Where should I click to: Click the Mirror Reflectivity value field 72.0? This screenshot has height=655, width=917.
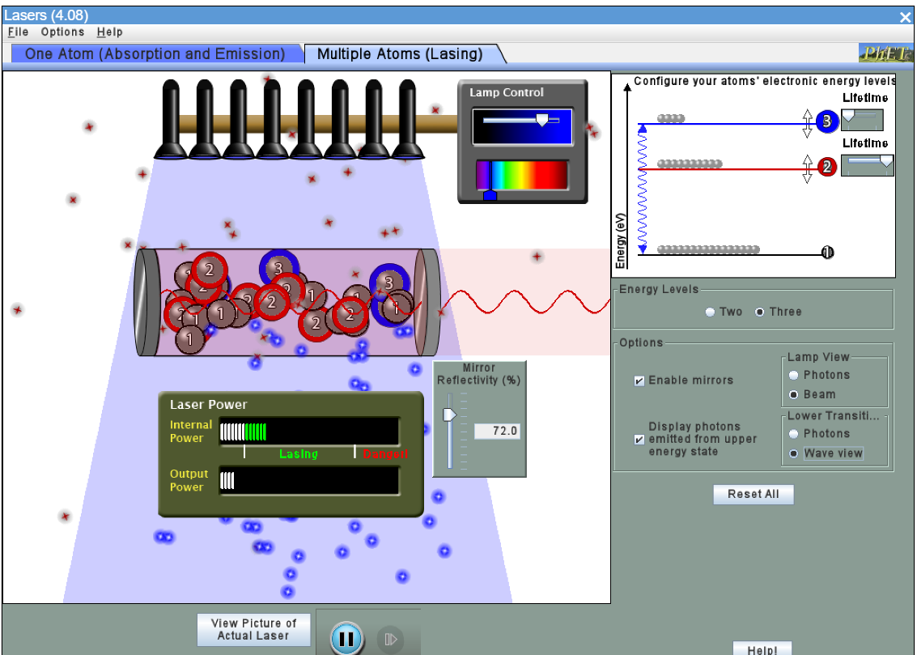point(496,431)
